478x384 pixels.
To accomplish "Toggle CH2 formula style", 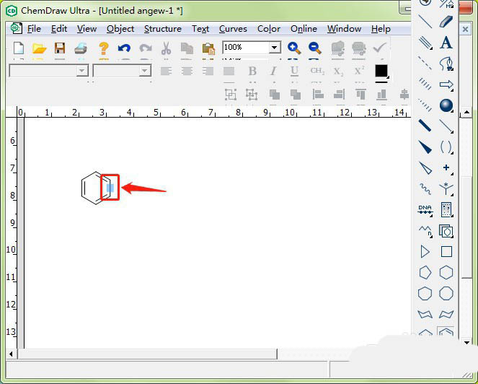I will [317, 71].
